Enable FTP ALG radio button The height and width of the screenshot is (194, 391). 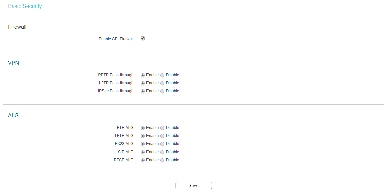click(143, 128)
